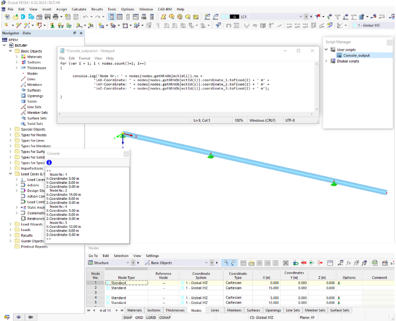This screenshot has width=396, height=321.
Task: Click the camera icon at bottom left
Action: click(x=31, y=317)
